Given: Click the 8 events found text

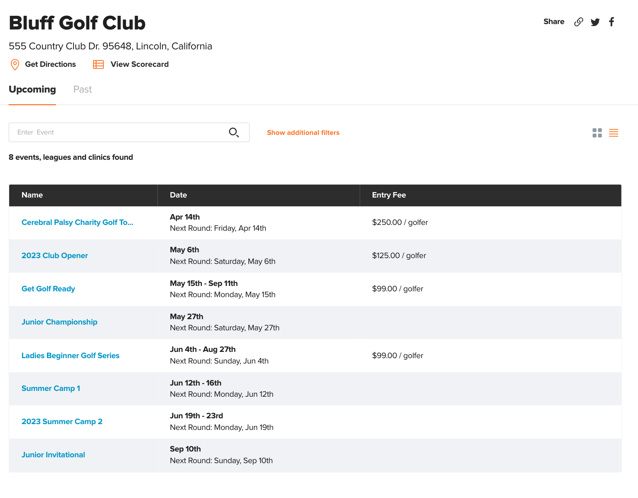Looking at the screenshot, I should pyautogui.click(x=71, y=157).
